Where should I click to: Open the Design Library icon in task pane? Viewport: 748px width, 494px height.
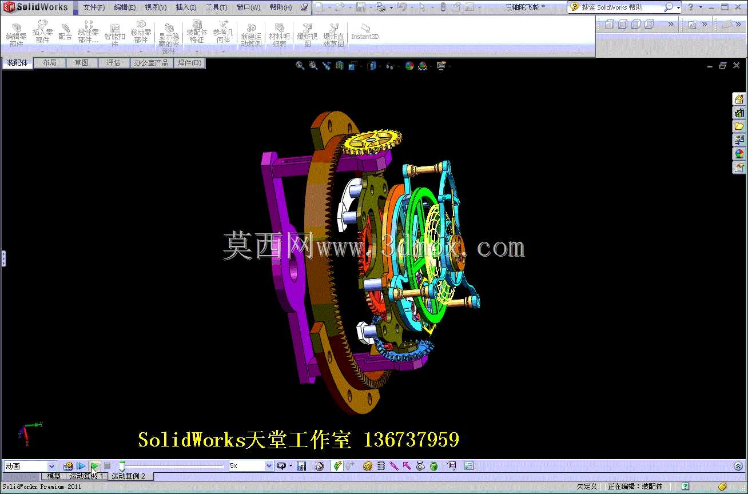739,113
